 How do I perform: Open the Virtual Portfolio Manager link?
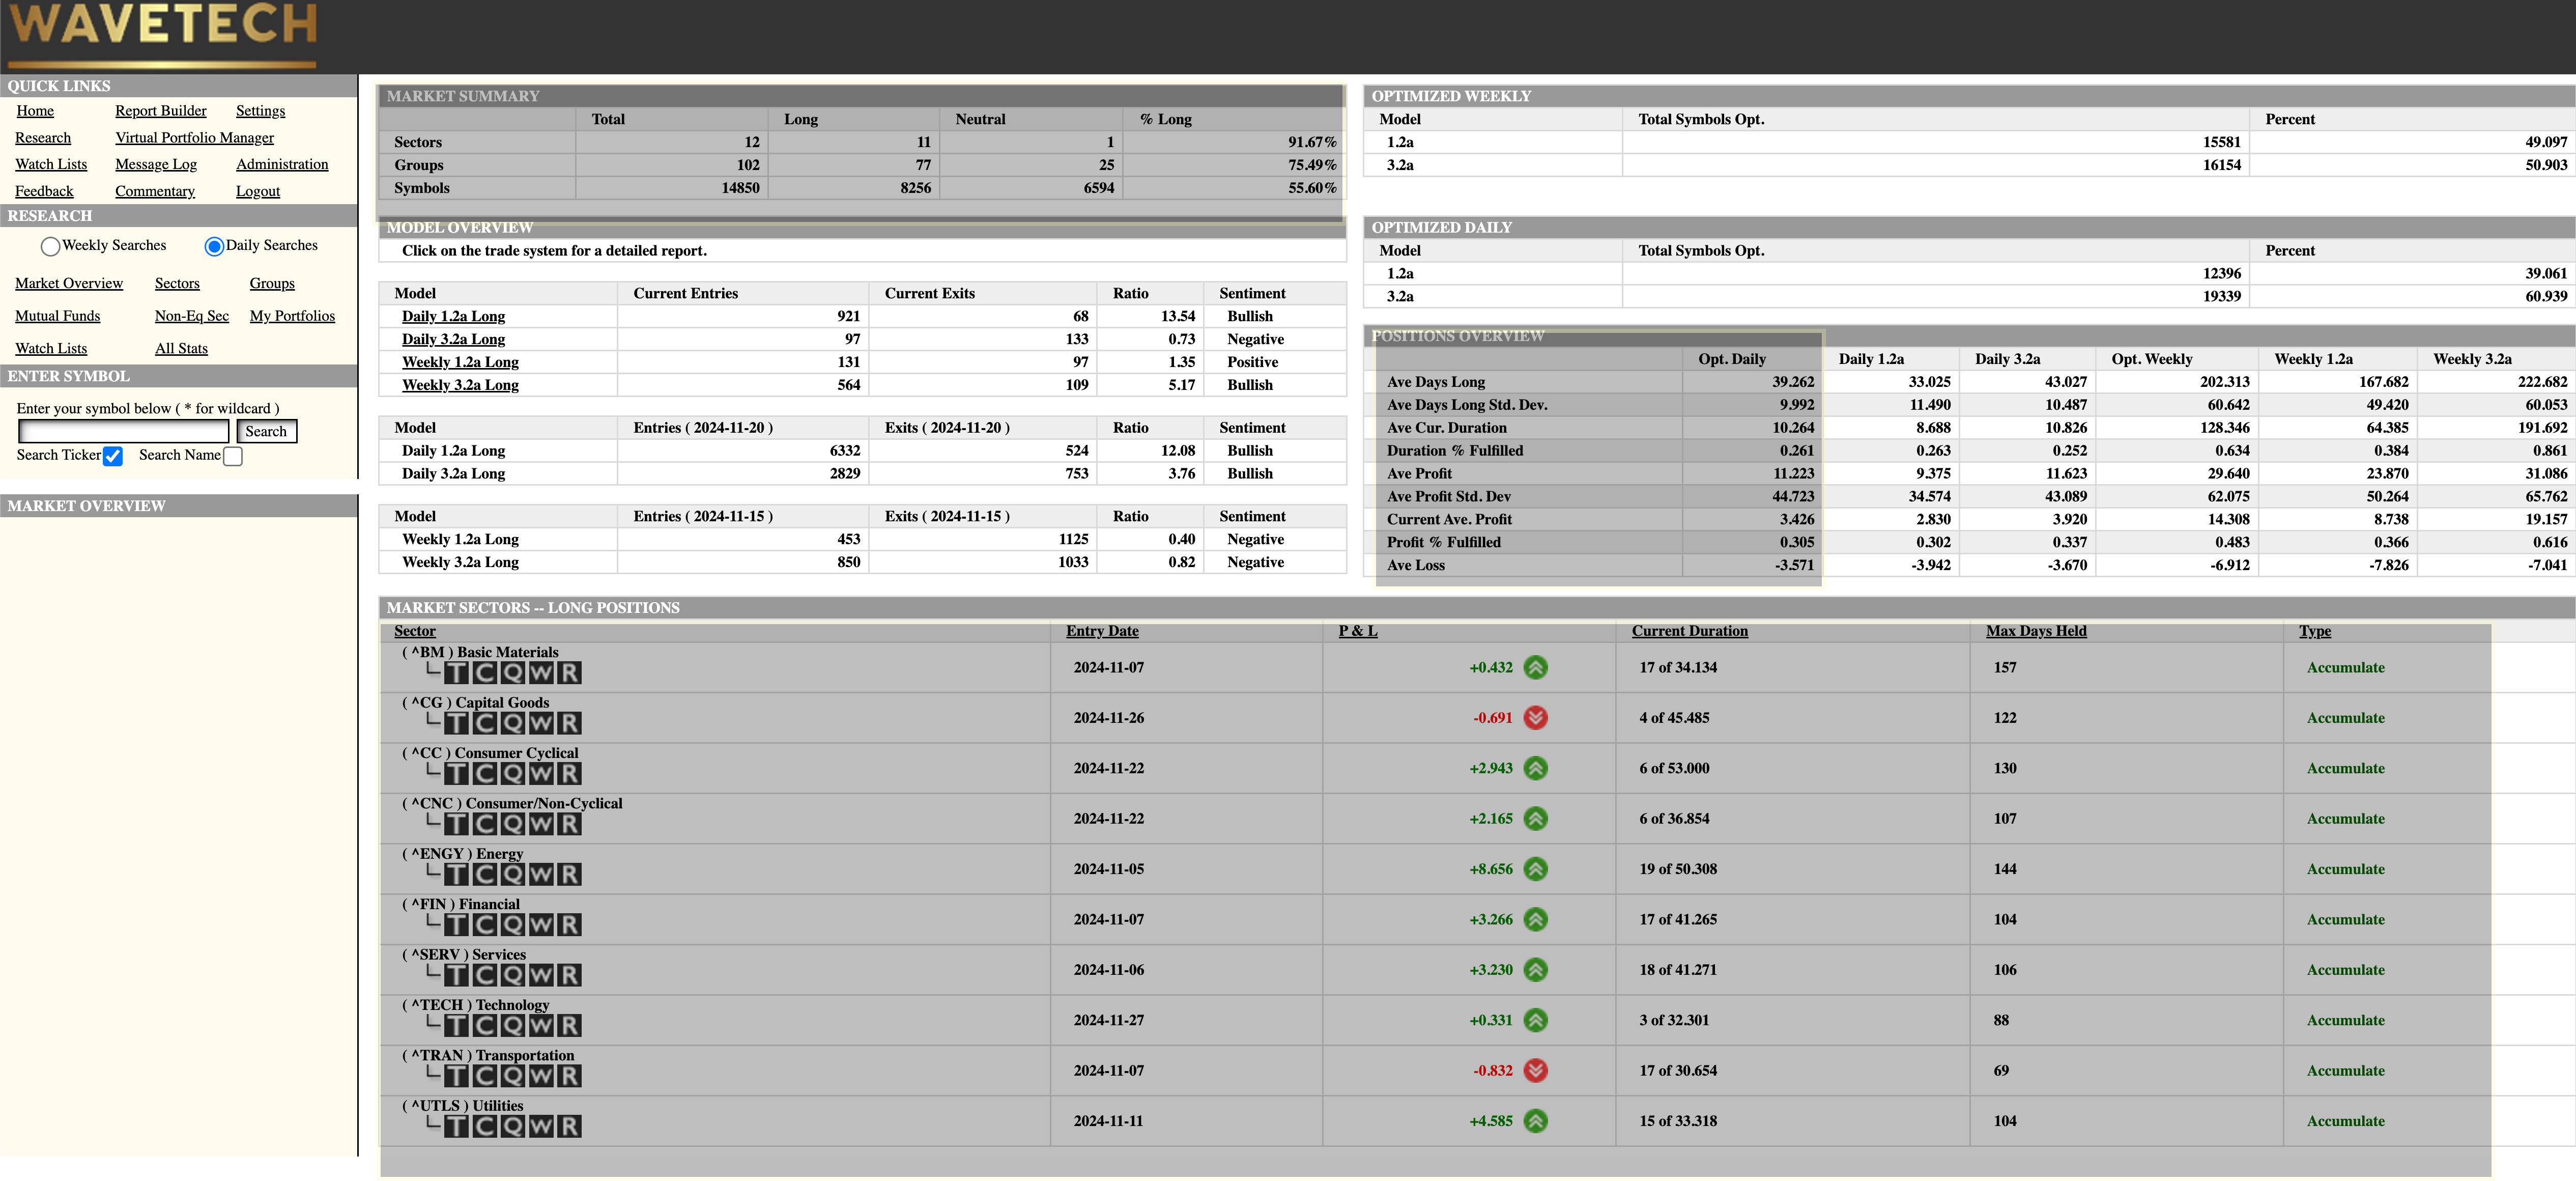pos(194,138)
